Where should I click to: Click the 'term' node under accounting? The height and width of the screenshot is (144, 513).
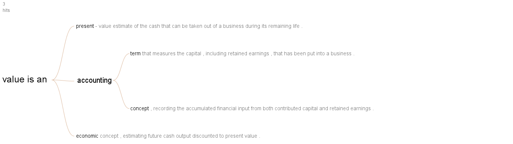(135, 54)
